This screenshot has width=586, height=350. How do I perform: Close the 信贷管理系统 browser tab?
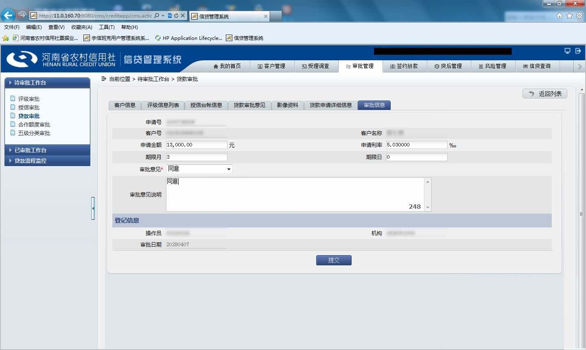pos(266,16)
